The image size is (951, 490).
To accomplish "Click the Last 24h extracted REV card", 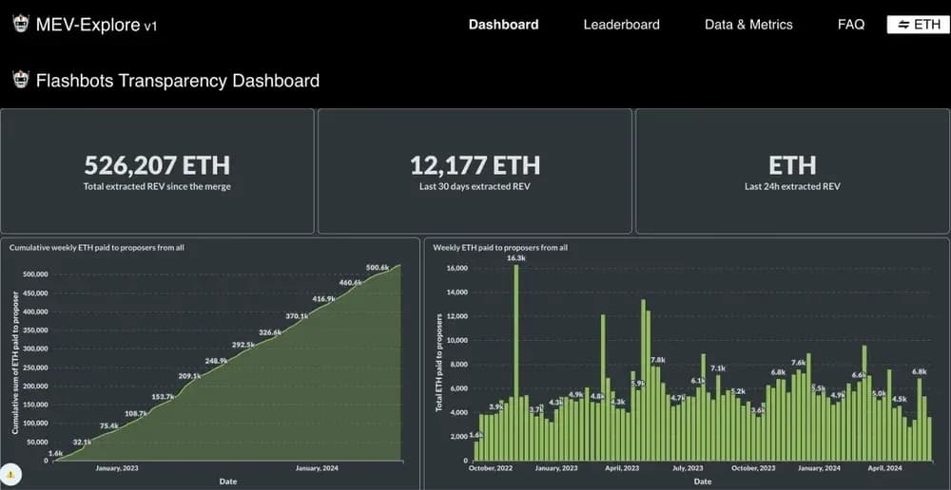I will (x=793, y=171).
